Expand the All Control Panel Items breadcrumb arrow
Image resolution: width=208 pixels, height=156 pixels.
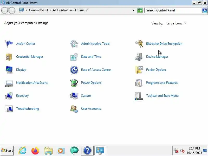pyautogui.click(x=87, y=10)
